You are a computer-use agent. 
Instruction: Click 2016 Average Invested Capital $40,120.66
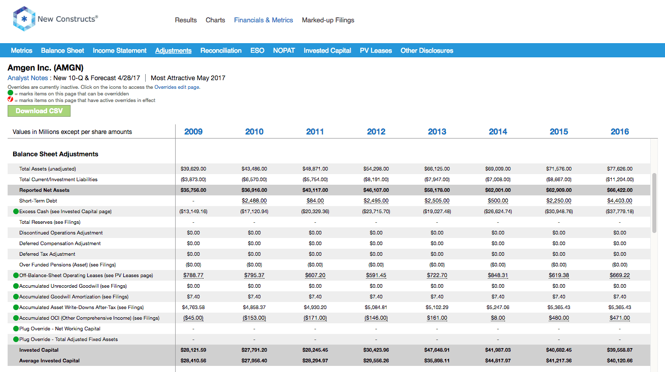620,361
